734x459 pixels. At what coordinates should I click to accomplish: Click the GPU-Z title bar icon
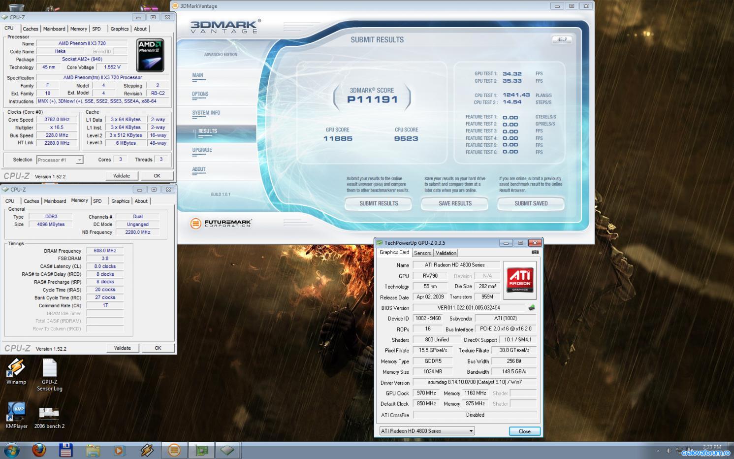tap(379, 243)
